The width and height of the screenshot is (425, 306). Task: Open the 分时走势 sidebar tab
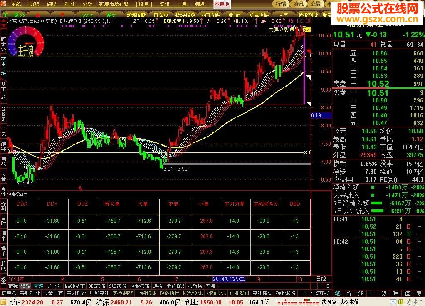pos(3,42)
